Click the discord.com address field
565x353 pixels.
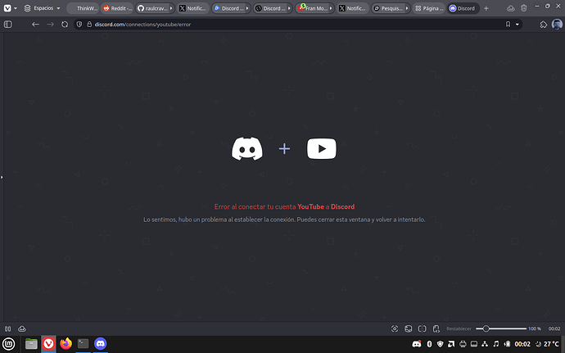(297, 24)
